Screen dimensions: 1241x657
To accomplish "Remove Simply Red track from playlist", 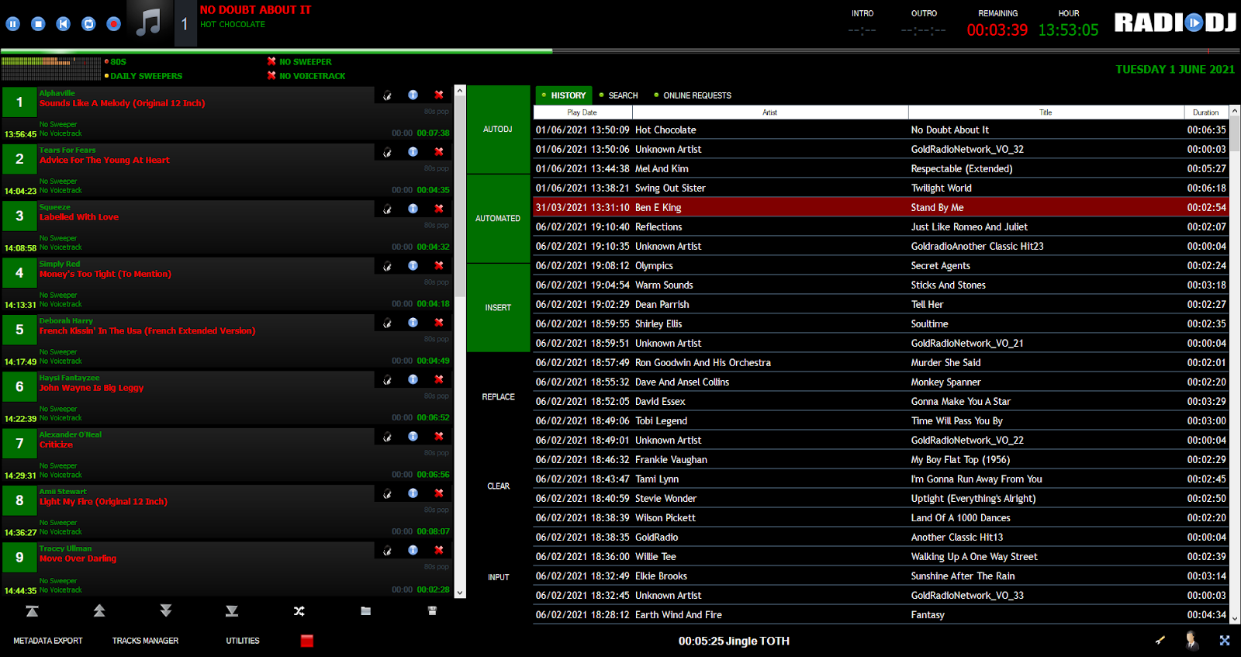I will pyautogui.click(x=439, y=265).
